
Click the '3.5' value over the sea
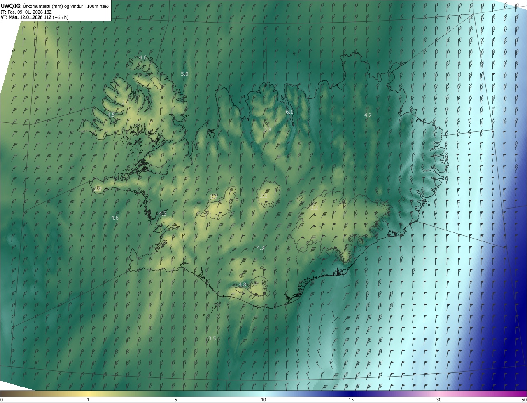pyautogui.click(x=212, y=338)
